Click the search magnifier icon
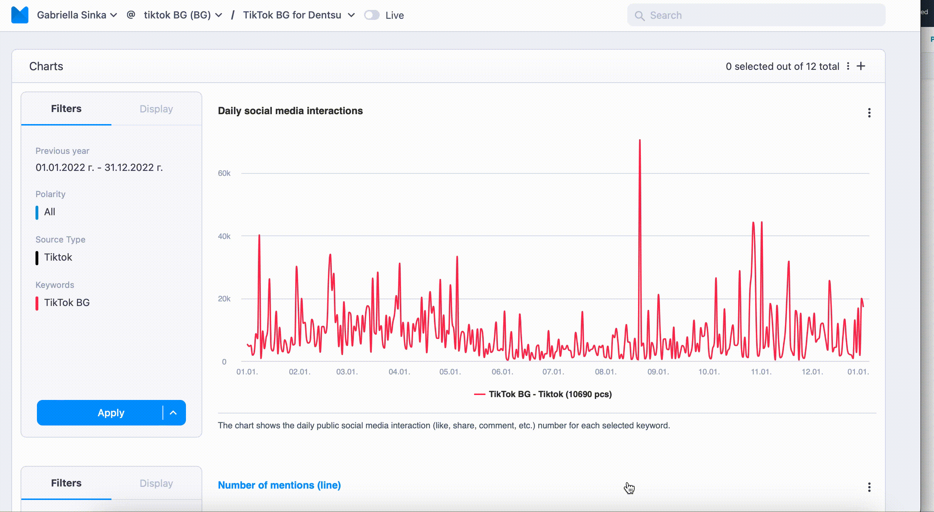The width and height of the screenshot is (934, 512). tap(640, 16)
